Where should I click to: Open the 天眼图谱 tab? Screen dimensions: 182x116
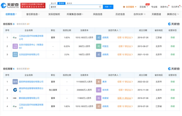pos(156,14)
